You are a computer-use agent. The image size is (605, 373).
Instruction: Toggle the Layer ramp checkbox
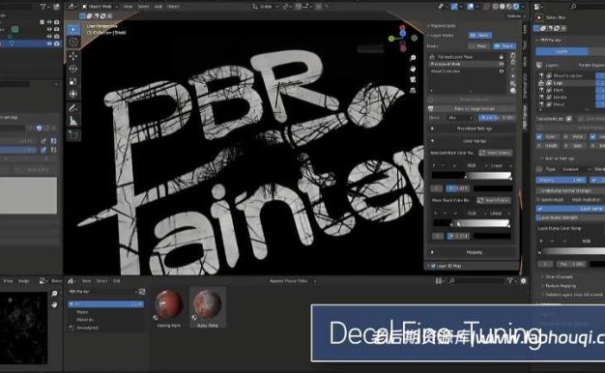point(540,209)
